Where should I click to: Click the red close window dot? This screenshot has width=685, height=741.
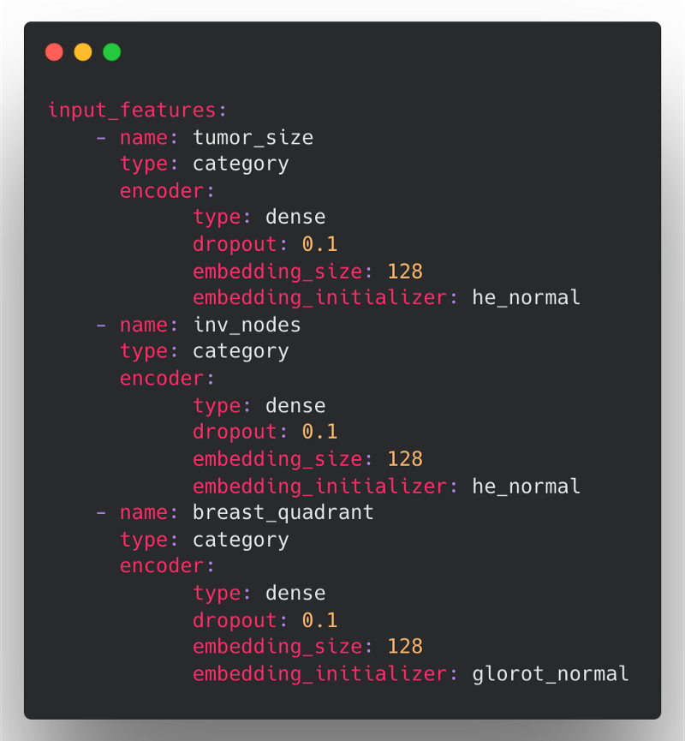(54, 52)
